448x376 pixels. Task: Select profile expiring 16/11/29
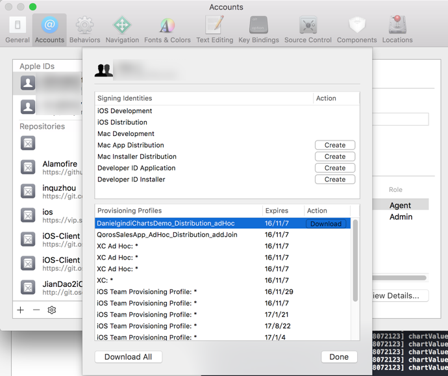[223, 292]
